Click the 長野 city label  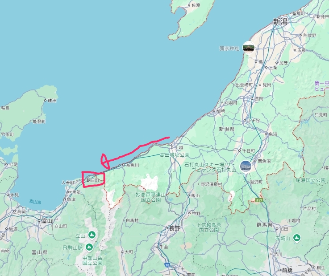pyautogui.click(x=175, y=228)
